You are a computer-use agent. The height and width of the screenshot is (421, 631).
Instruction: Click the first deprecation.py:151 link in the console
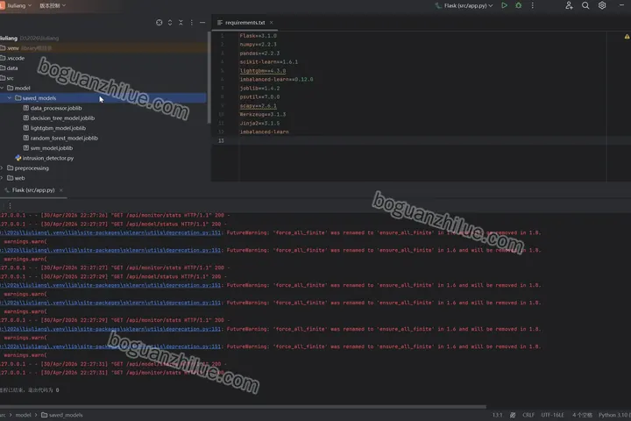110,232
